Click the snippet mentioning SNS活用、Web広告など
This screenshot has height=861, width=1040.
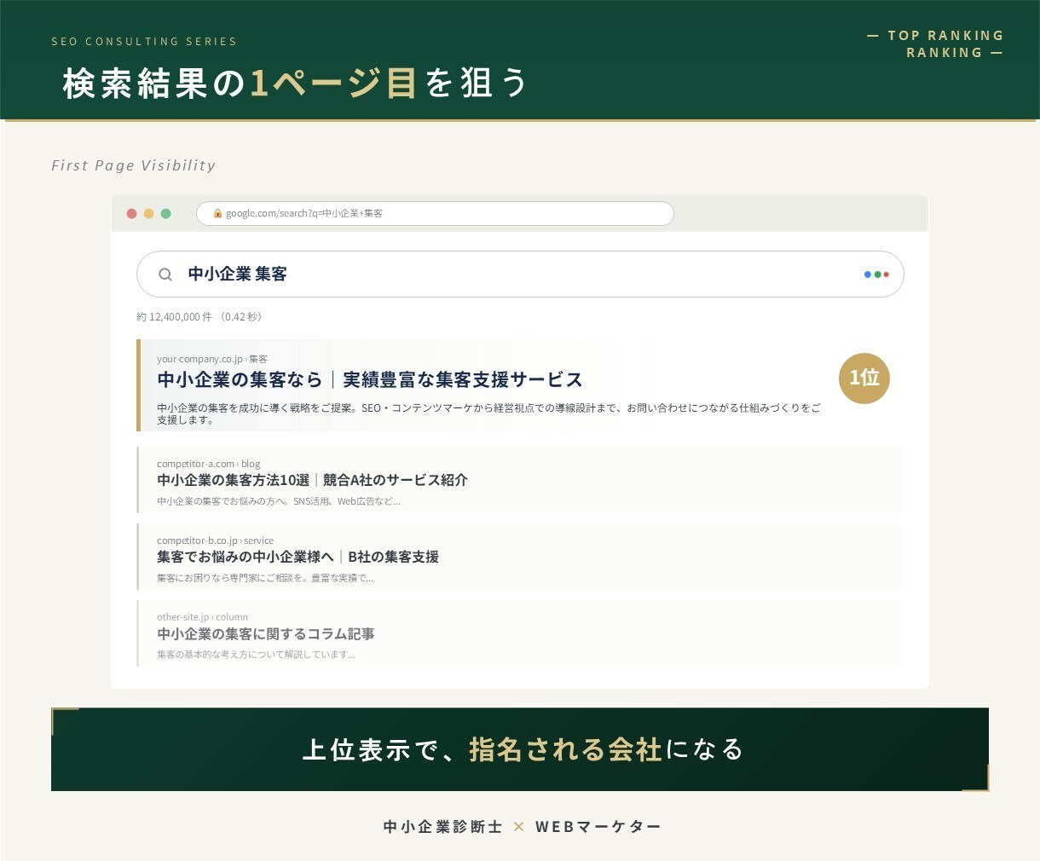point(278,501)
